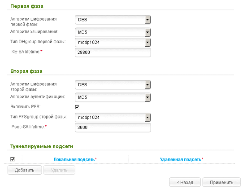Open the first phase DHgroup type dropdown
The height and width of the screenshot is (189, 243).
coord(113,42)
